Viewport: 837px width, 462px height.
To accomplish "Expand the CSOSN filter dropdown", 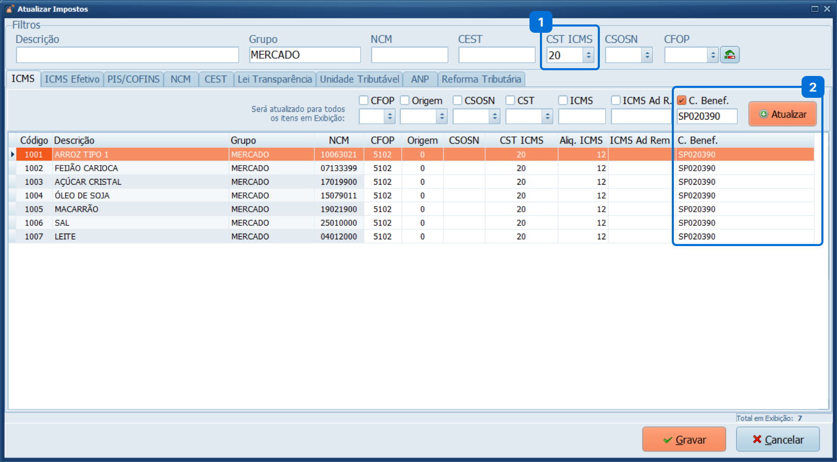I will [647, 55].
